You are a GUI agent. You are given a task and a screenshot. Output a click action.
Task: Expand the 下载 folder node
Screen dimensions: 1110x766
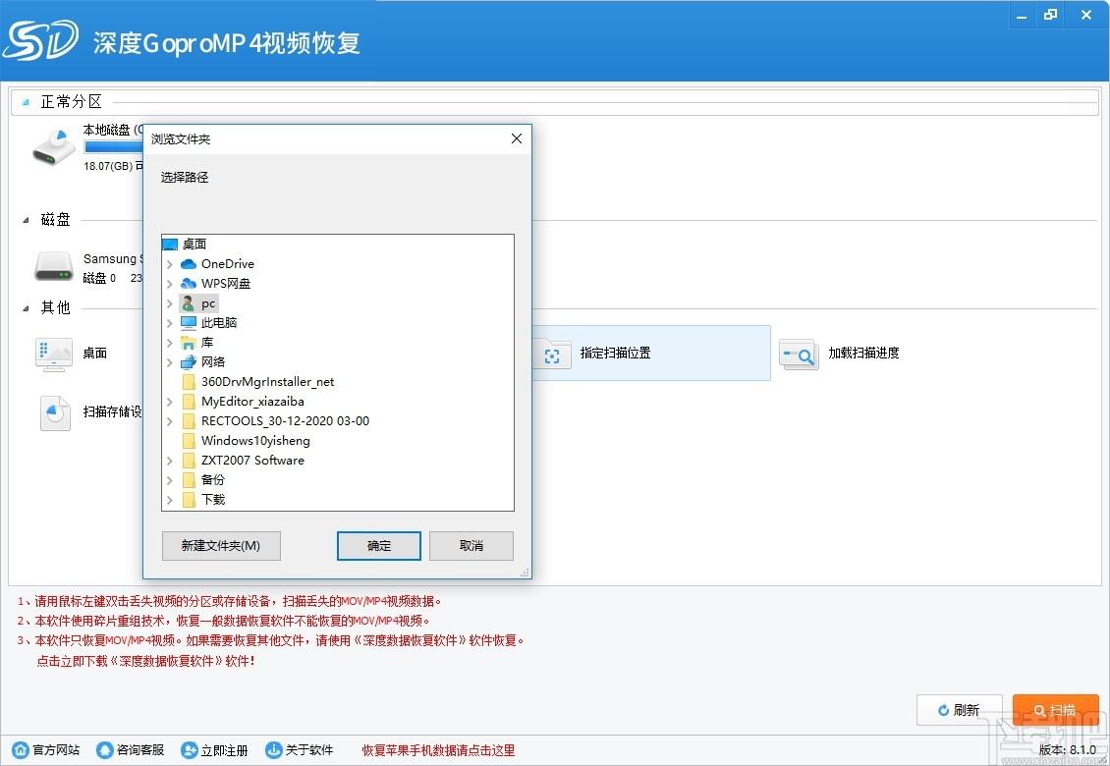click(169, 500)
